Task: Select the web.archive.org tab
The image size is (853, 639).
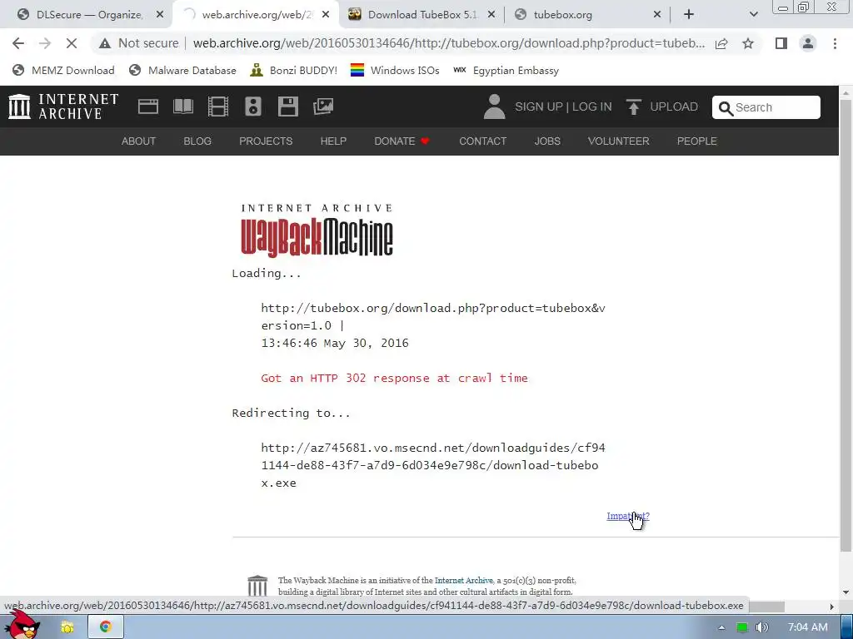Action: point(256,15)
